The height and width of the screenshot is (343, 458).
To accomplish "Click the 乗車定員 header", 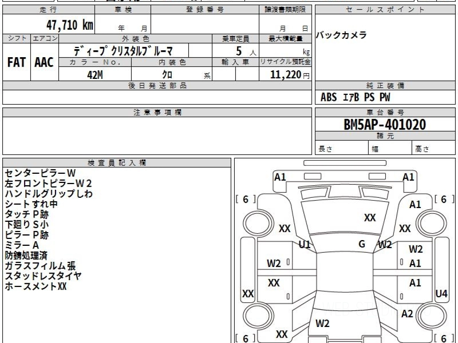I will point(235,38).
